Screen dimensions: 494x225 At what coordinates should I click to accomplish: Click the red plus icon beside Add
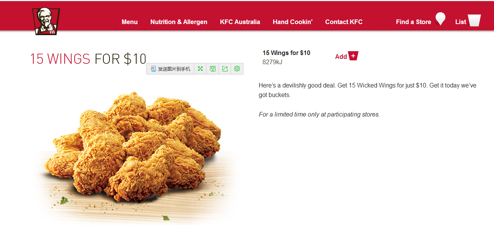point(353,56)
